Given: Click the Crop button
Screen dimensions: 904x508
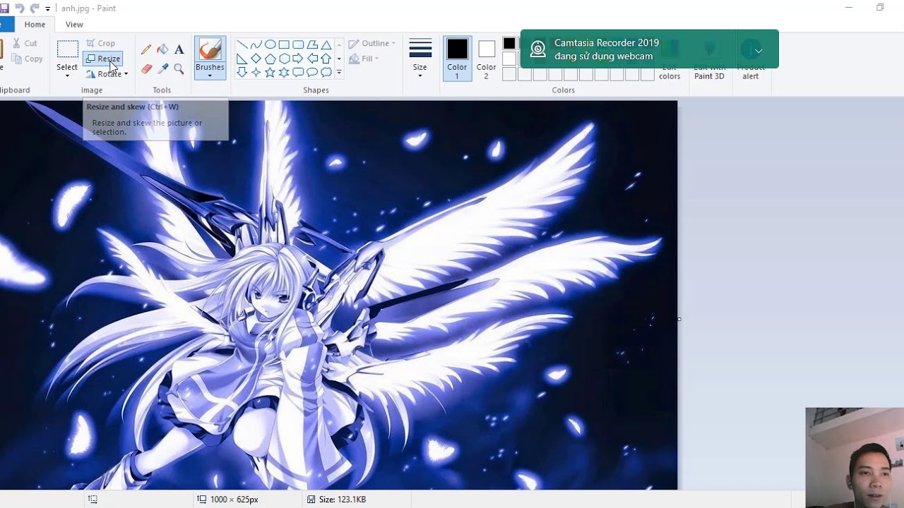Looking at the screenshot, I should [x=100, y=43].
